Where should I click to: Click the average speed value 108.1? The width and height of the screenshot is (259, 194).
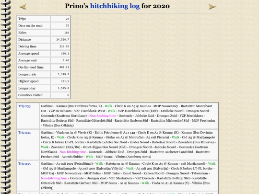pos(65,54)
